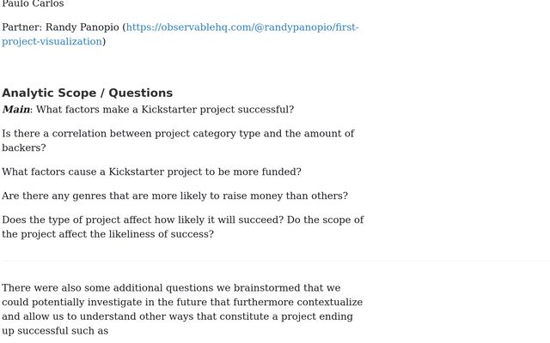Screen dimensions: 550x343
Task: Click the 'There were also some additional questions' line
Action: point(171,288)
